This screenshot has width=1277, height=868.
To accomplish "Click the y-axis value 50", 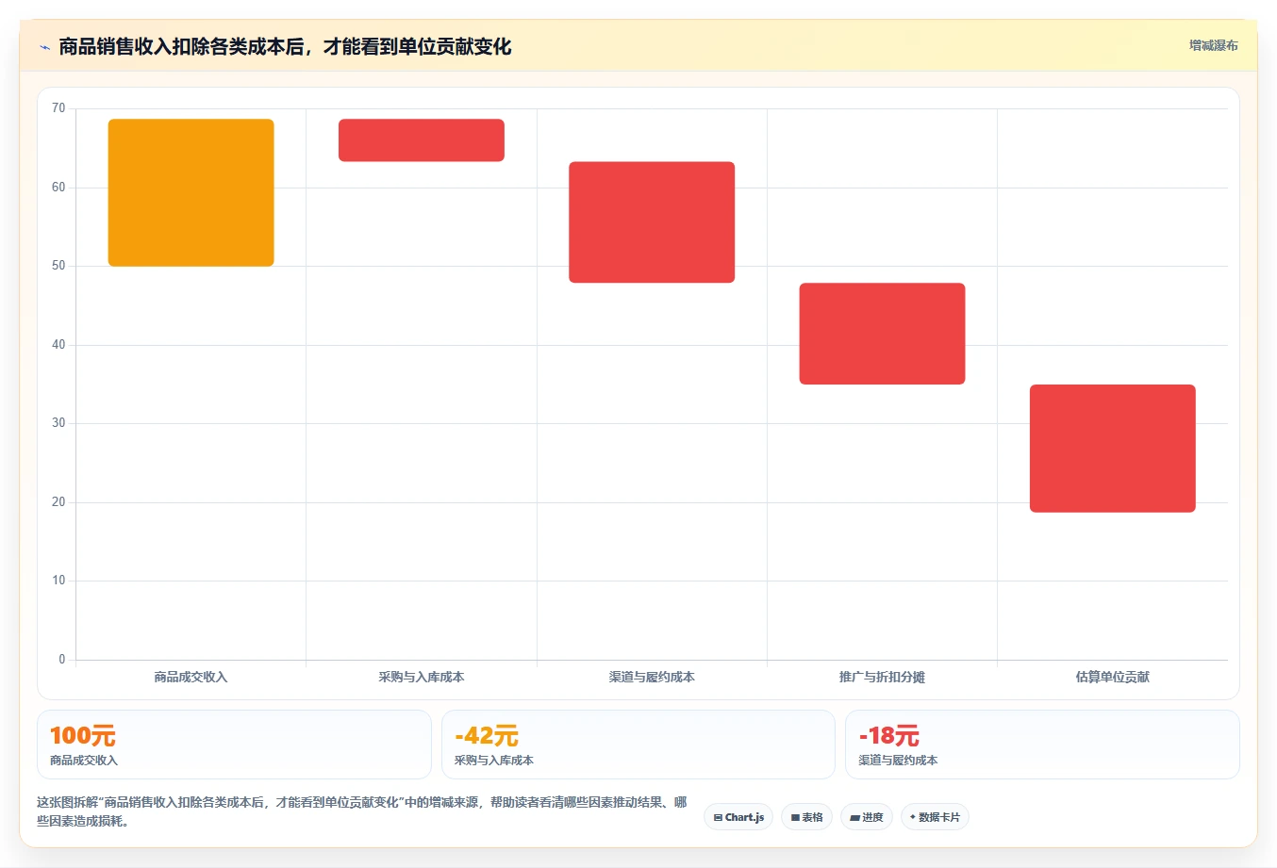I will pyautogui.click(x=58, y=266).
